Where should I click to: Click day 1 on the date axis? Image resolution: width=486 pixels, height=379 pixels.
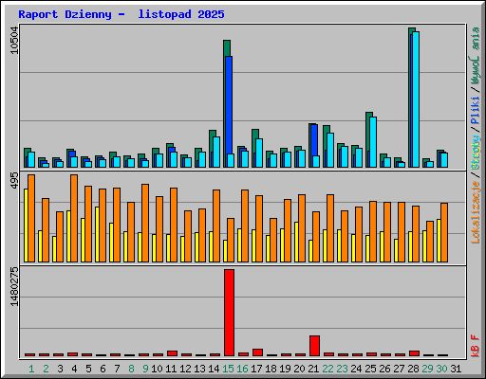31,369
